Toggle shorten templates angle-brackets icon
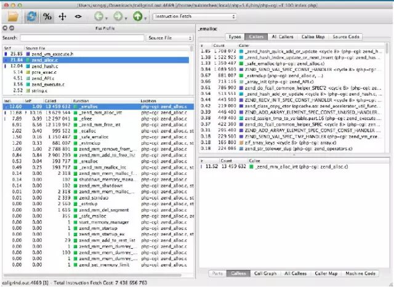This screenshot has width=394, height=287. pos(78,17)
